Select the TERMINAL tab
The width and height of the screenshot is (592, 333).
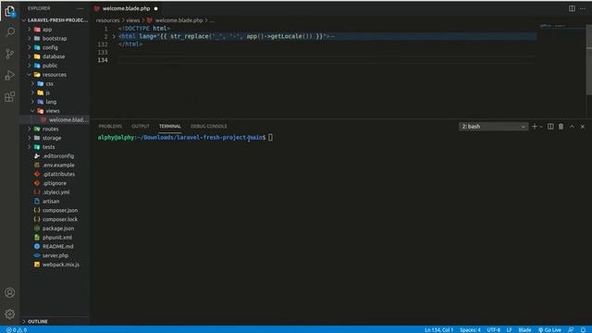pyautogui.click(x=170, y=126)
